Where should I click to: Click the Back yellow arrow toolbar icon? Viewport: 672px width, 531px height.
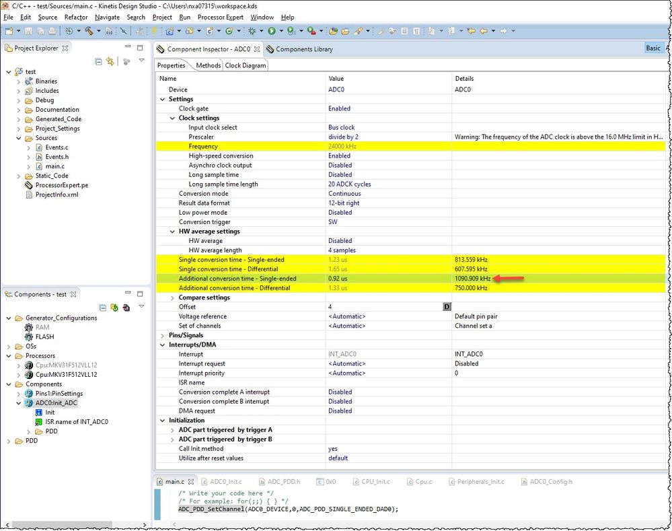(484, 31)
